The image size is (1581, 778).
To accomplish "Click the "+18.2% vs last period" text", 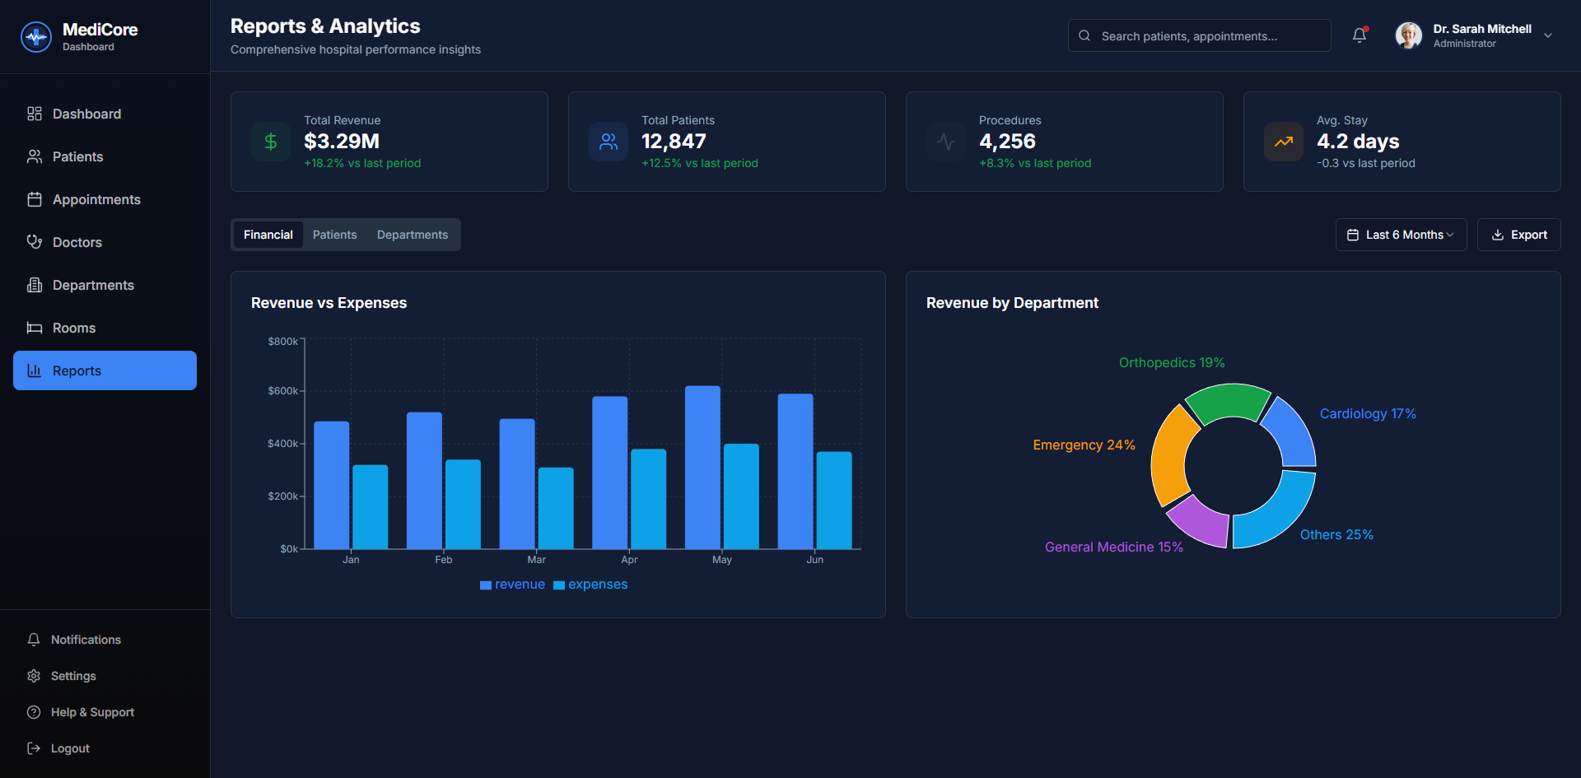I will (362, 163).
